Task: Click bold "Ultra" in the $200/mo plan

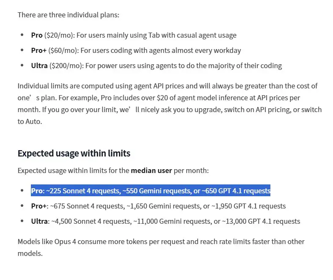Action: click(39, 66)
